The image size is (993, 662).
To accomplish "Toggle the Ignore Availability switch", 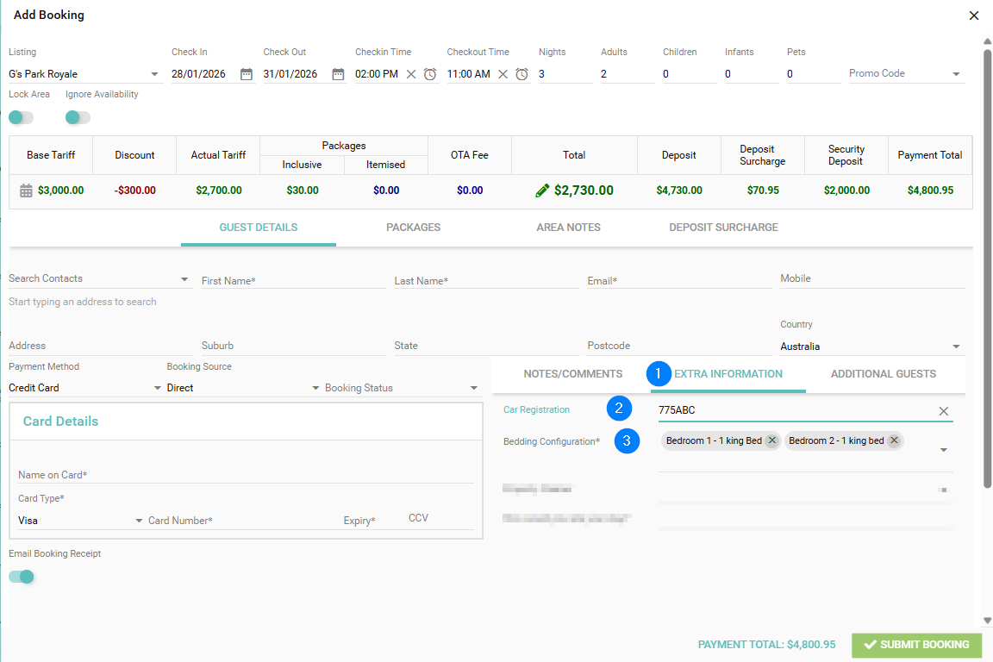I will pyautogui.click(x=78, y=118).
